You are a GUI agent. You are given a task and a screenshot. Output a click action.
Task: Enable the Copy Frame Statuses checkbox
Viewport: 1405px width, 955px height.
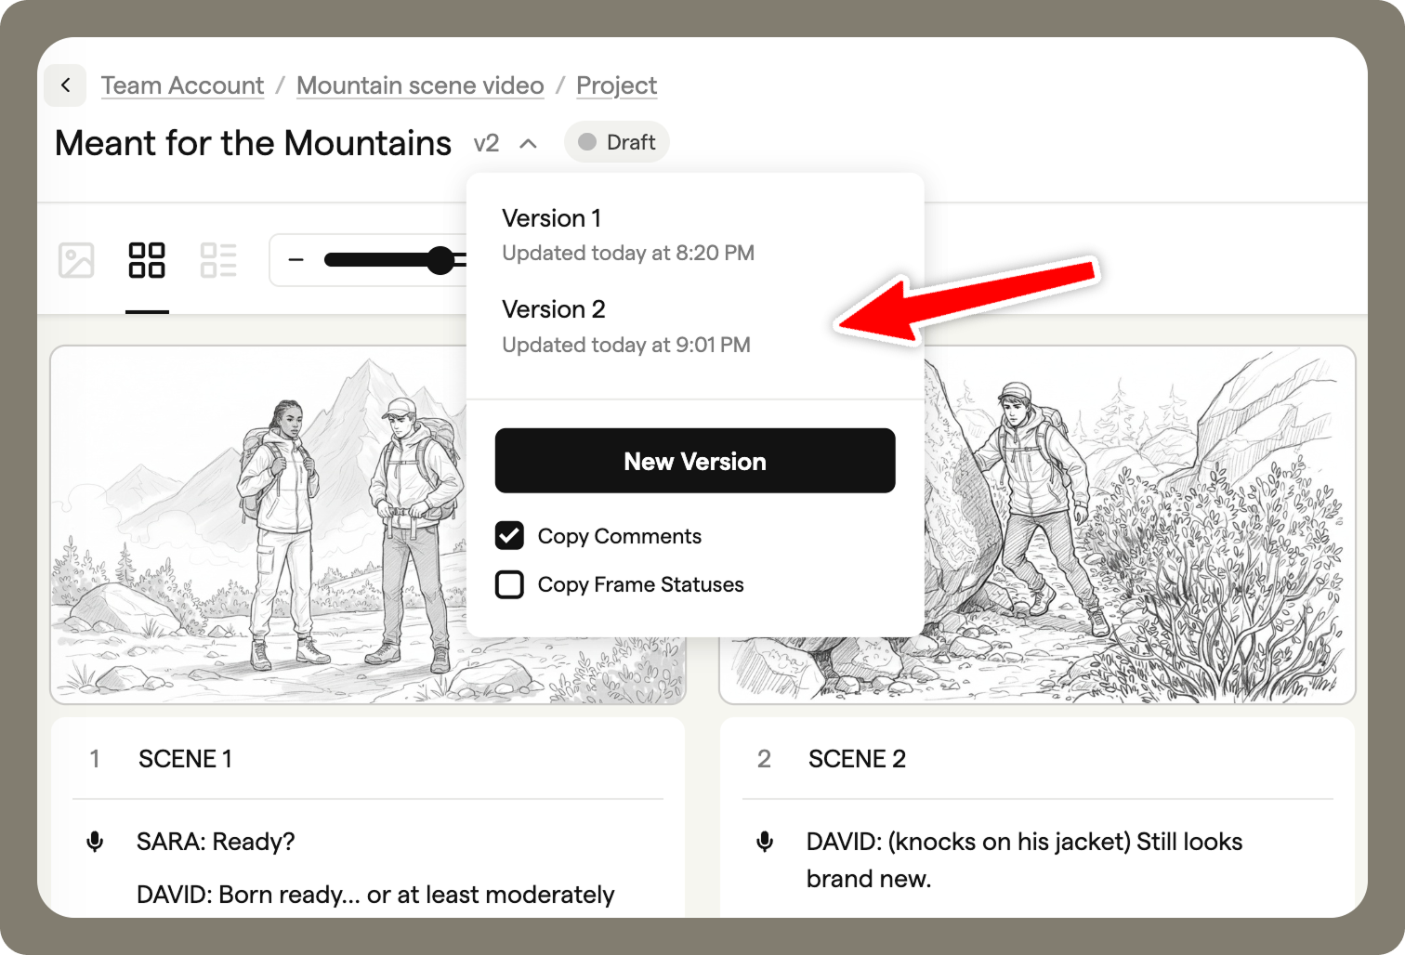[509, 584]
